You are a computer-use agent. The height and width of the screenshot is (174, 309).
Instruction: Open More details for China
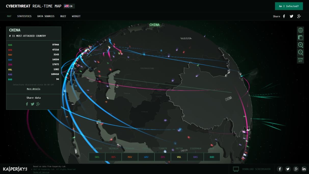click(x=34, y=89)
